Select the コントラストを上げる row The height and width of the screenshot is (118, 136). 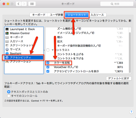point(87,54)
